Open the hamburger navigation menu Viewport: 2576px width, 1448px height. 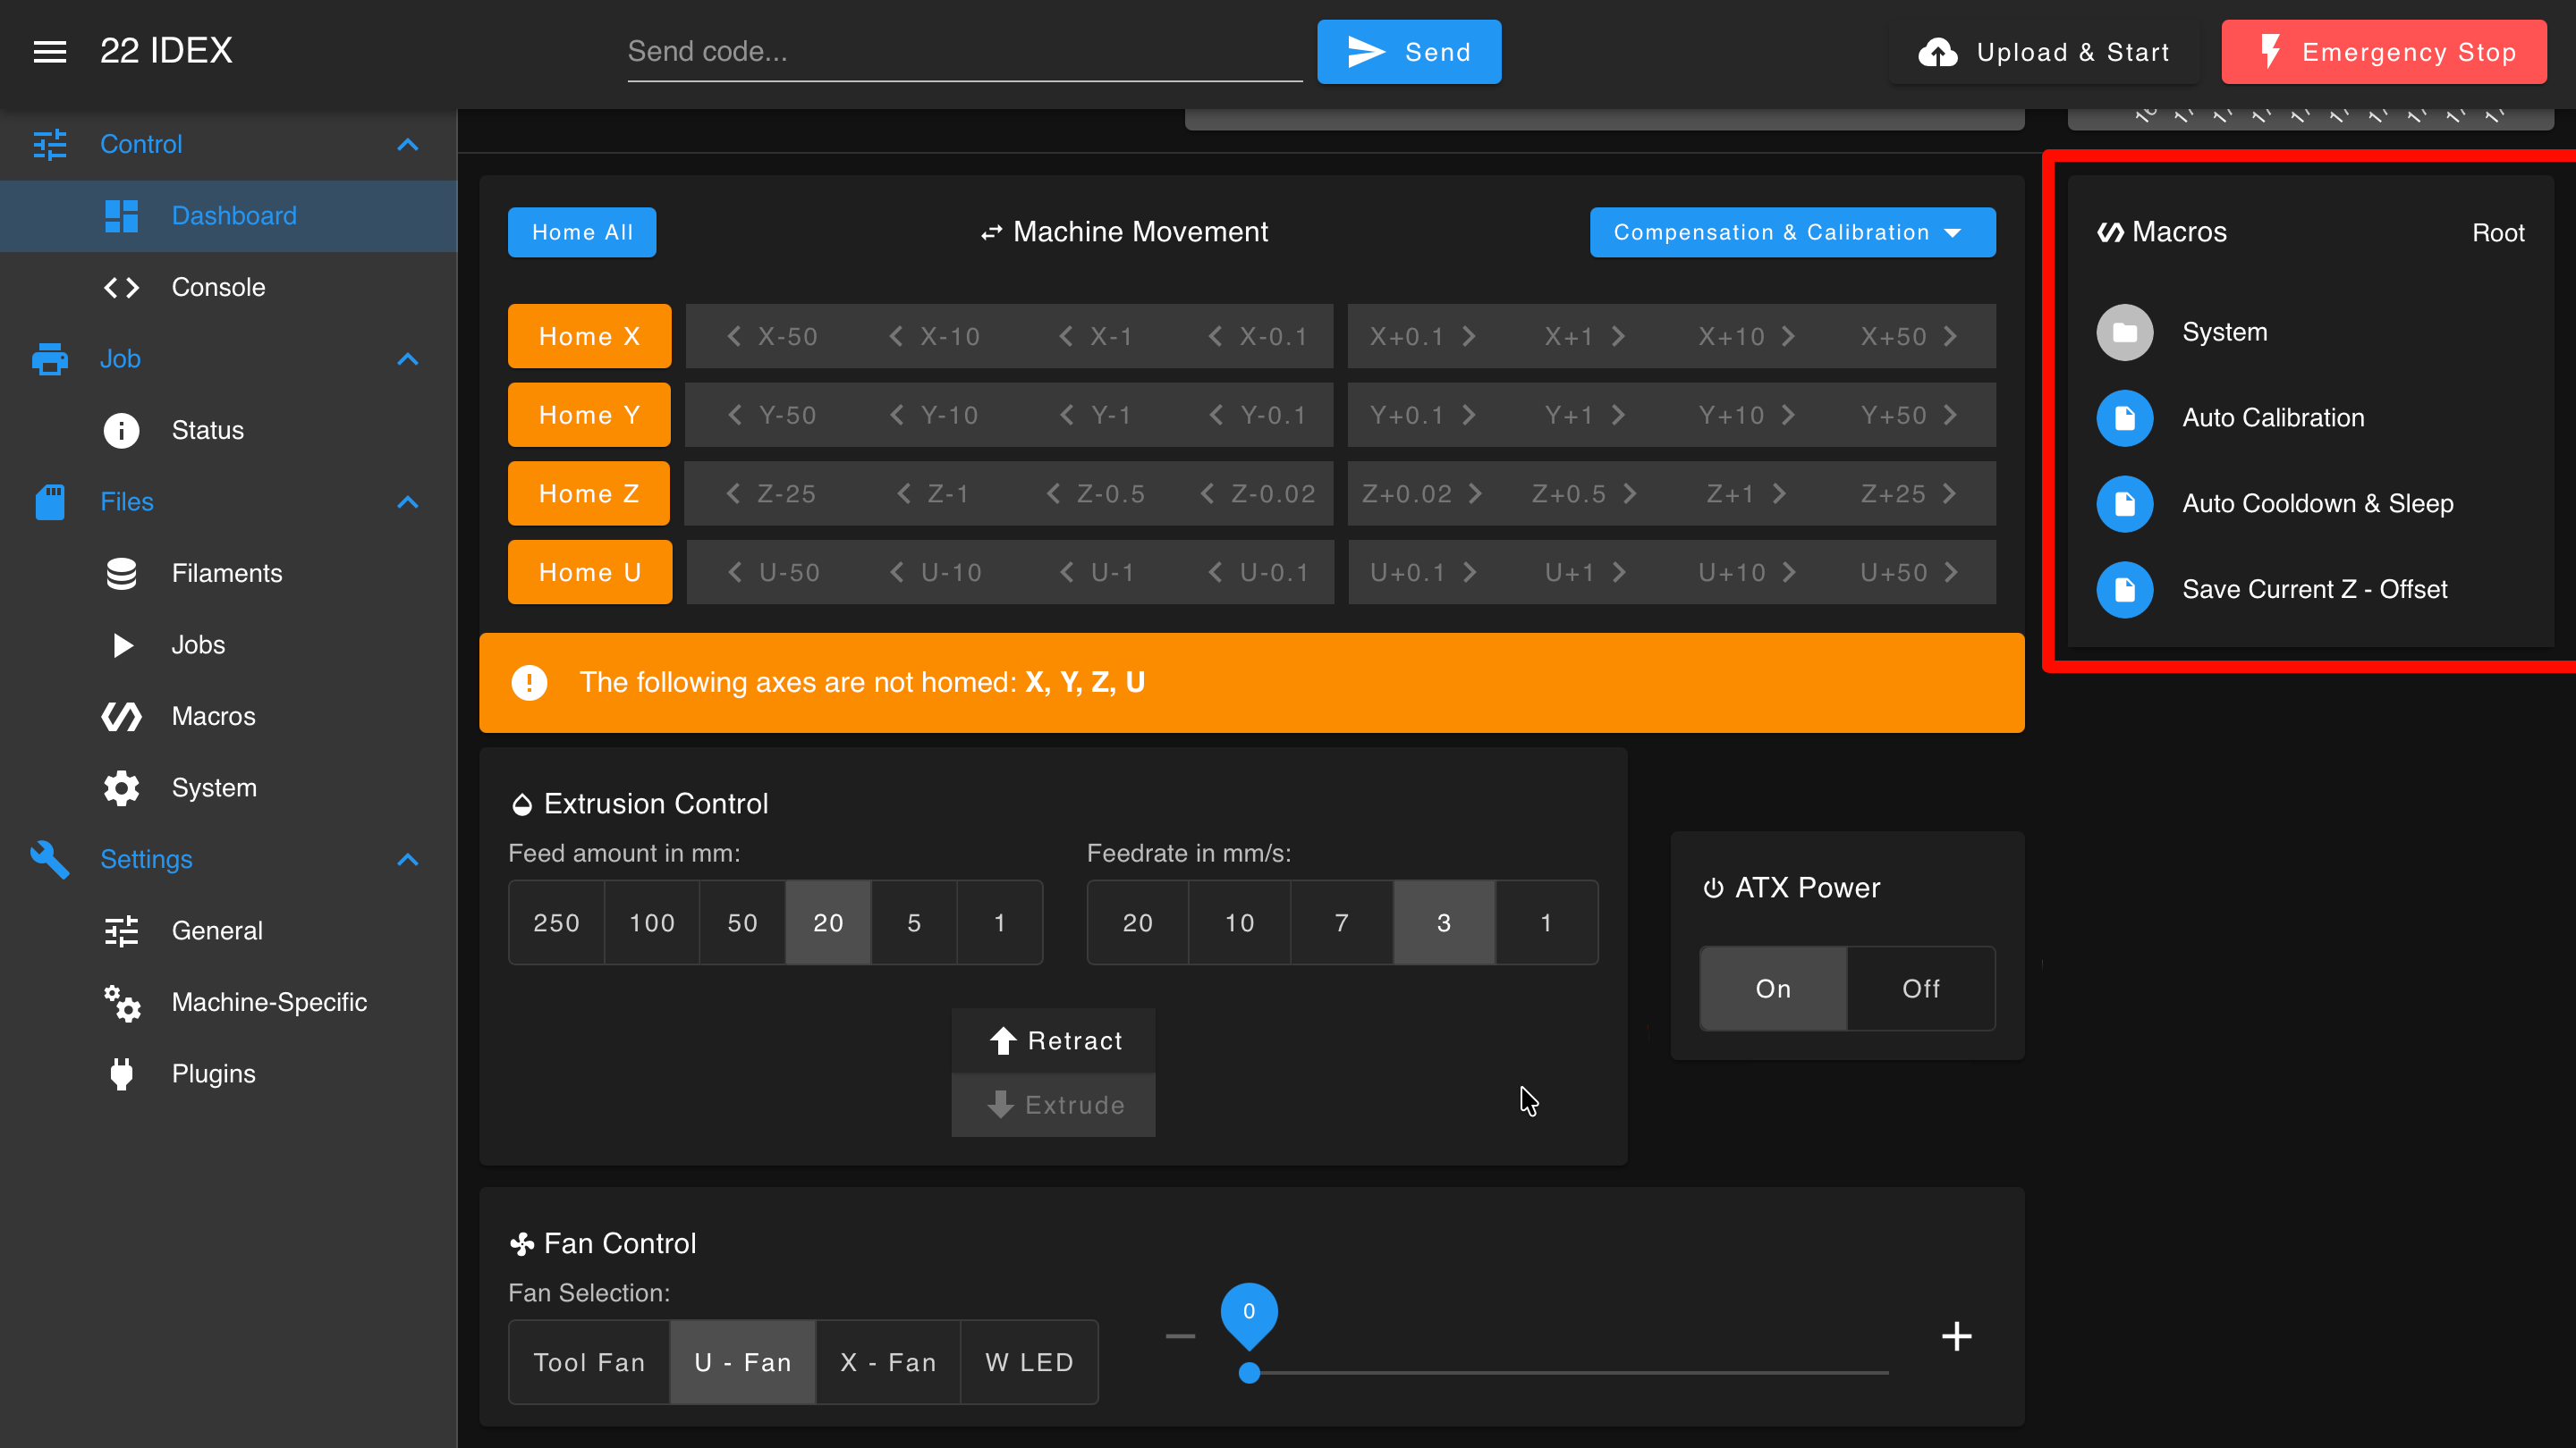[50, 51]
